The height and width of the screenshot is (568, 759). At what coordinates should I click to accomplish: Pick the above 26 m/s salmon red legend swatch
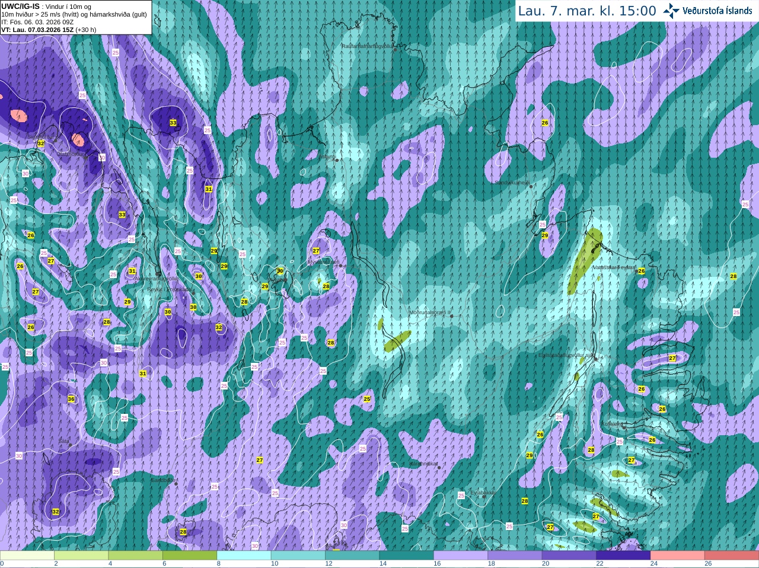point(731,556)
